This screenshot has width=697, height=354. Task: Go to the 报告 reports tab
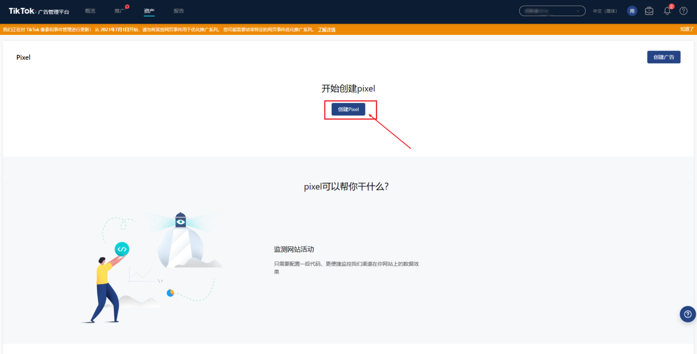point(179,11)
